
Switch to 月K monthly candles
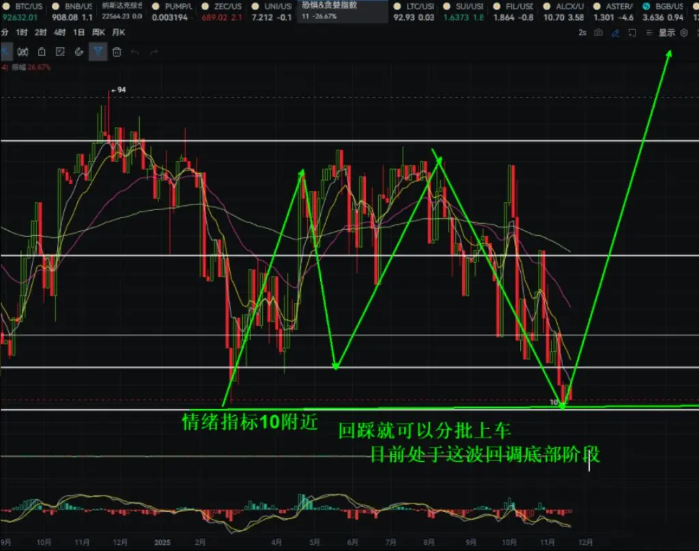pos(119,33)
